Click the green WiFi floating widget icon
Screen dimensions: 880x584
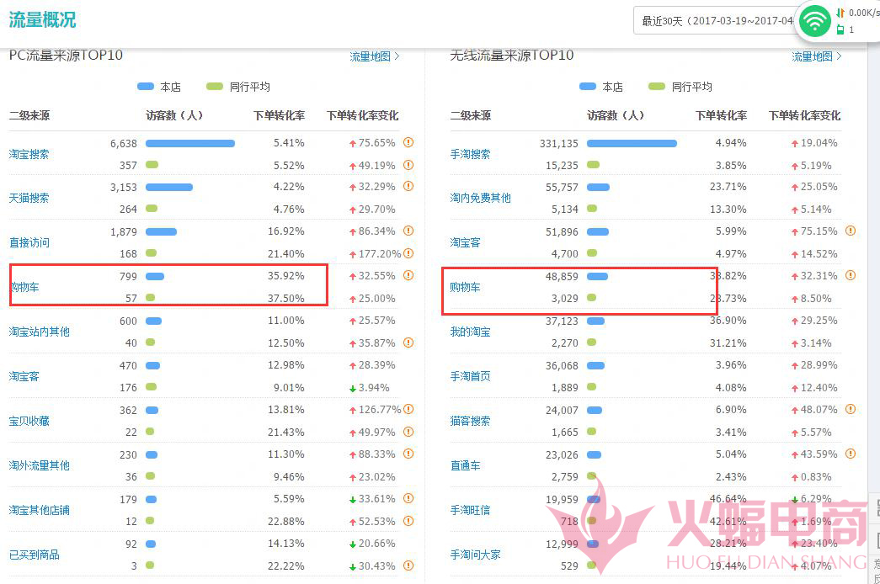tap(814, 21)
